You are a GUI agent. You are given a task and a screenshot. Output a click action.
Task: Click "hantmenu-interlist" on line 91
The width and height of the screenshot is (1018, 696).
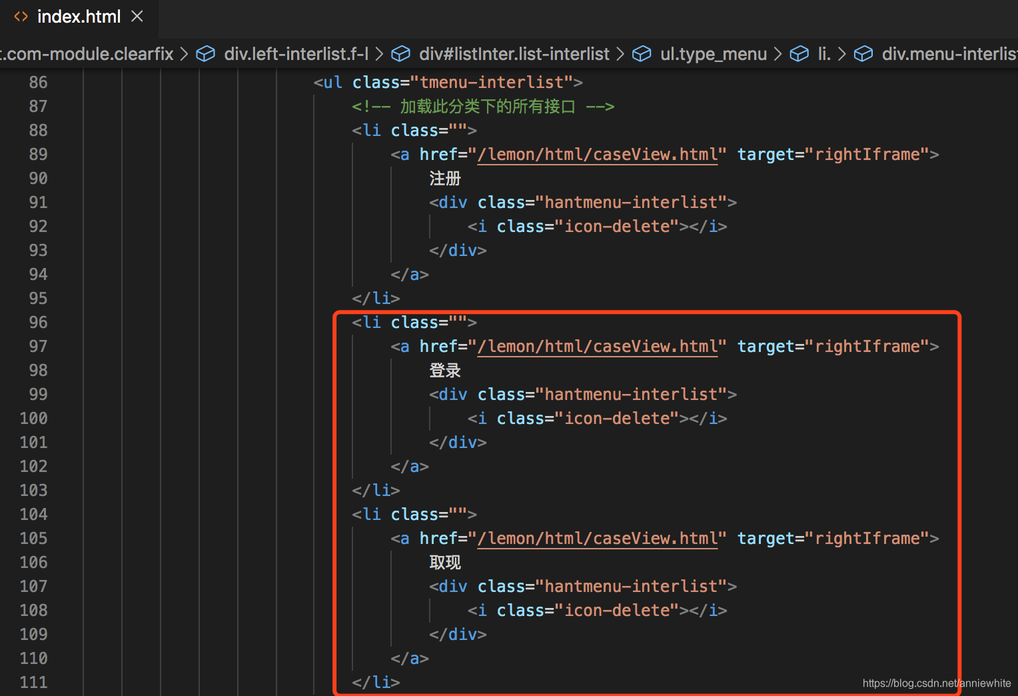632,203
